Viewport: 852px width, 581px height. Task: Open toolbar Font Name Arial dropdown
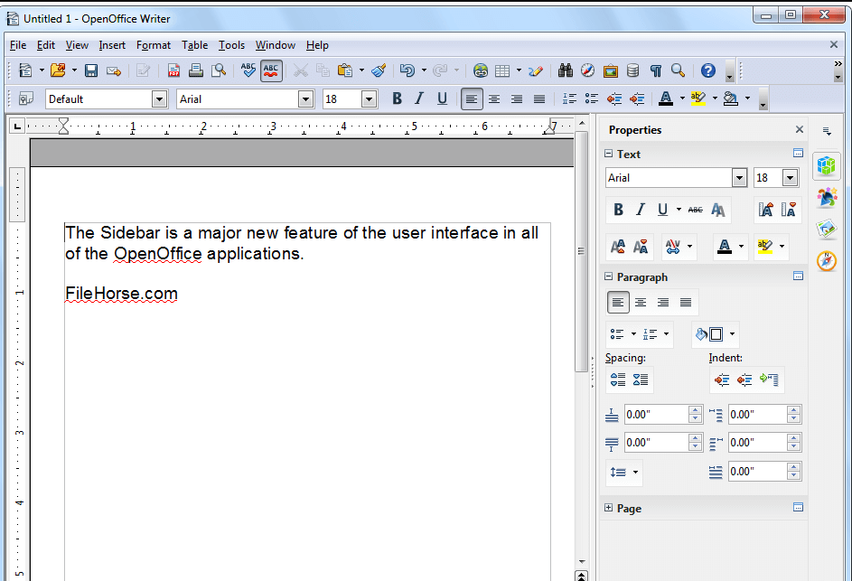click(x=306, y=98)
